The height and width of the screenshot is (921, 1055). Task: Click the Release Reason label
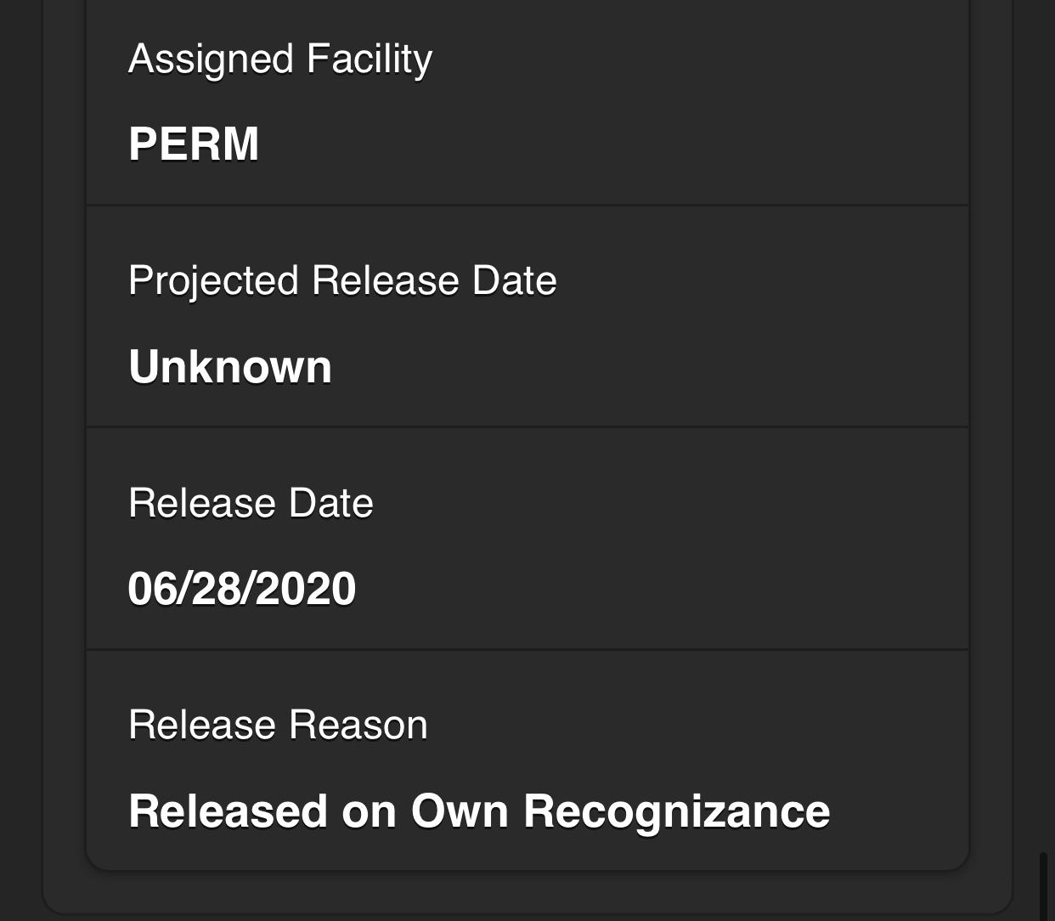[x=278, y=726]
